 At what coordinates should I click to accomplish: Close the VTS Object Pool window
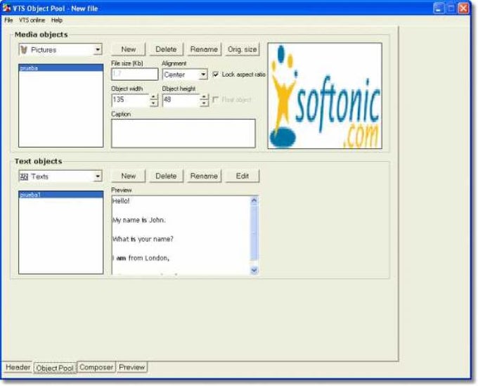pos(464,8)
